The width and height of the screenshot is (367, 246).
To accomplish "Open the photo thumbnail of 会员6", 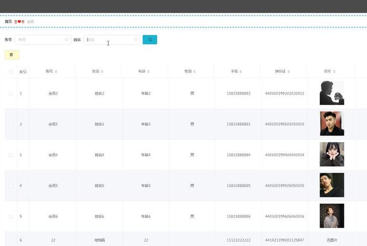I will pyautogui.click(x=332, y=216).
